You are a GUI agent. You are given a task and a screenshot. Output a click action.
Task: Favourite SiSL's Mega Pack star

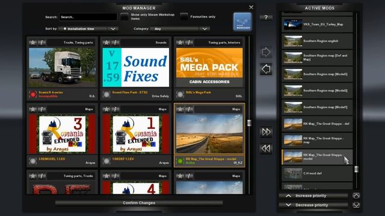180,43
